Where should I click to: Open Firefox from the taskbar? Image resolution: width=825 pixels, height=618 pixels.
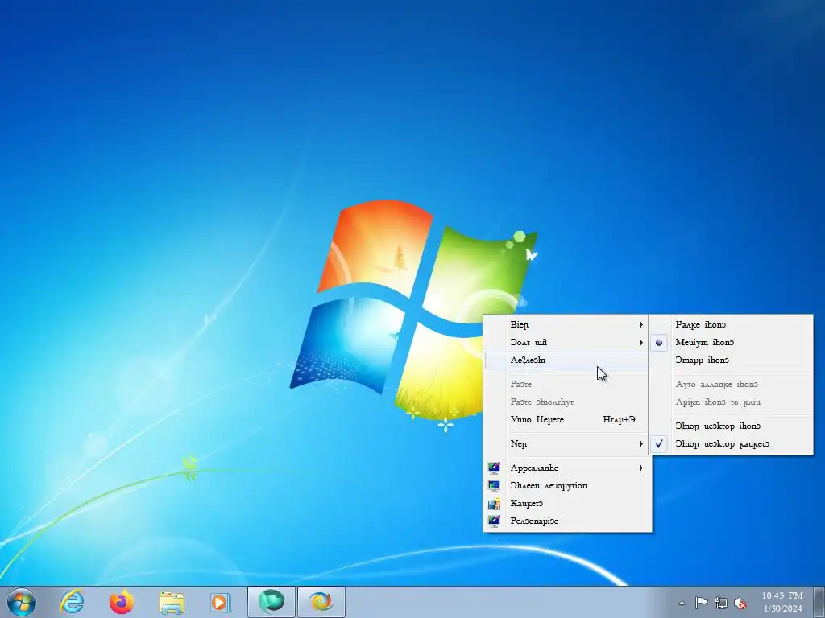122,602
